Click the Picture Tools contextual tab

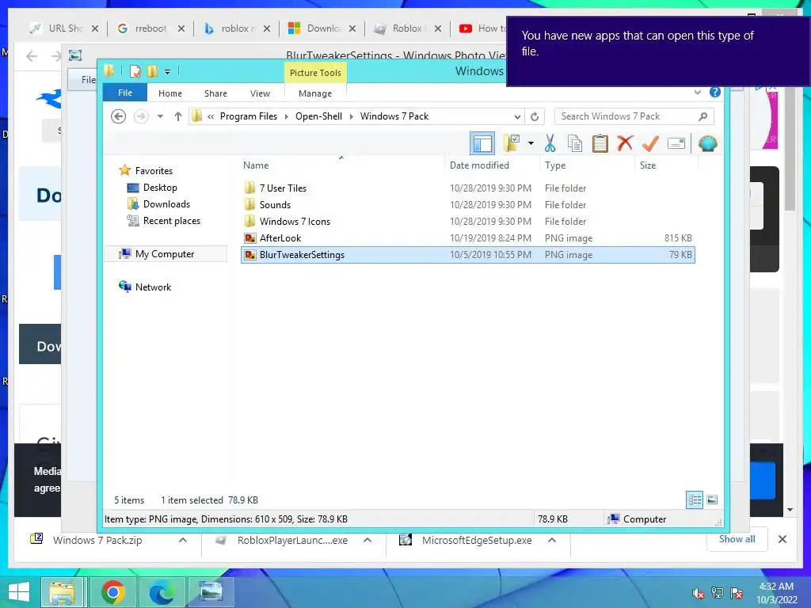point(315,72)
